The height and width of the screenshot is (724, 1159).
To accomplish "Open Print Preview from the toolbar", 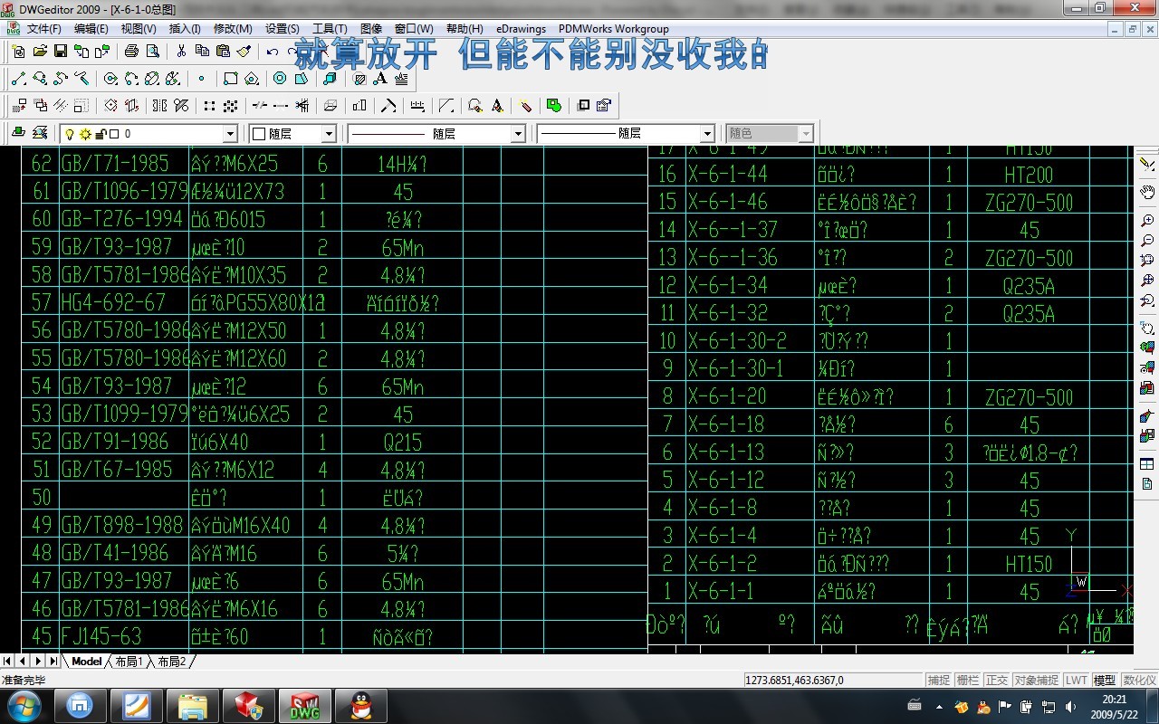I will click(x=152, y=52).
